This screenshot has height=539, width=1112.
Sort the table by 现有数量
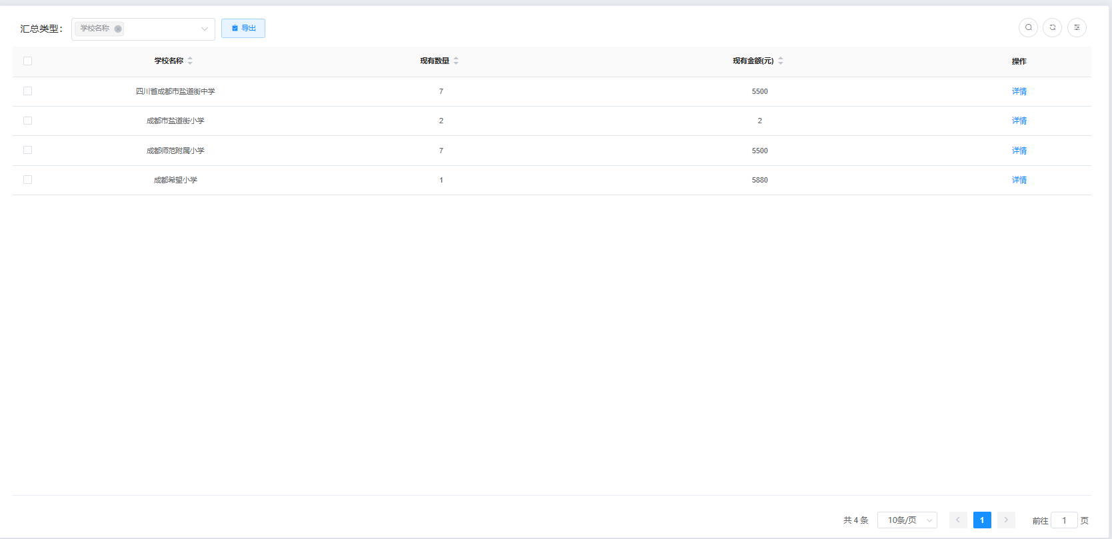tap(456, 61)
